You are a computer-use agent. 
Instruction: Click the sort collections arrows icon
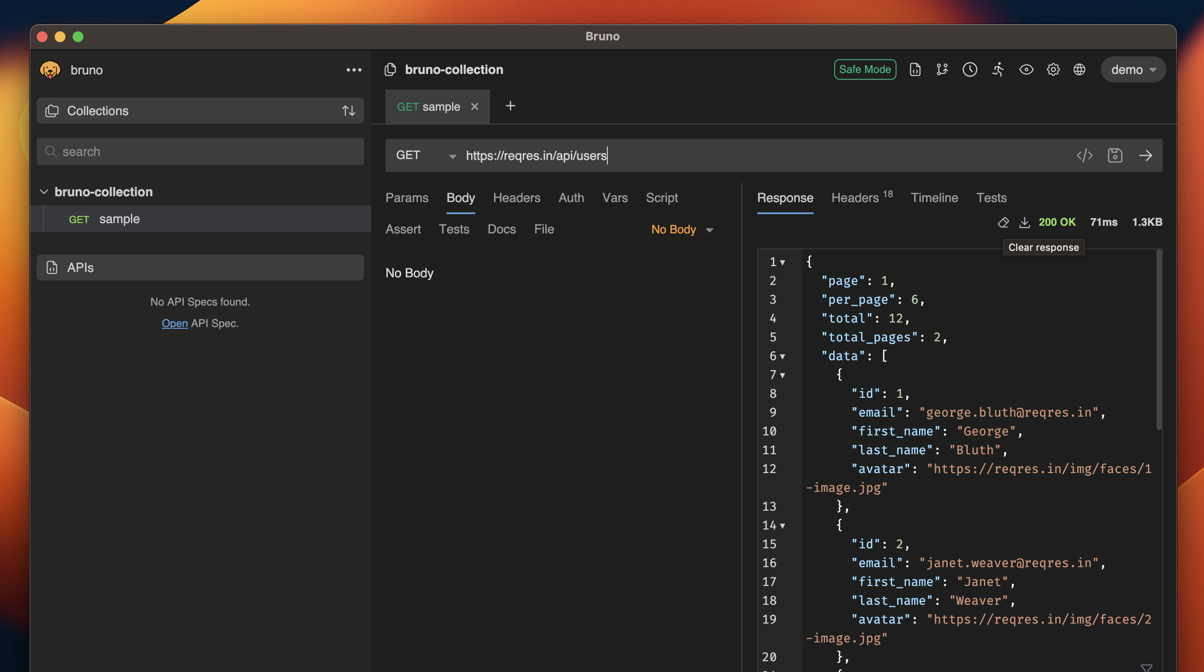(x=348, y=111)
